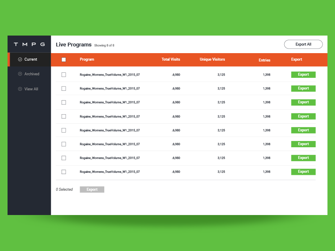Click the Program column header
The image size is (335, 251).
pyautogui.click(x=87, y=59)
